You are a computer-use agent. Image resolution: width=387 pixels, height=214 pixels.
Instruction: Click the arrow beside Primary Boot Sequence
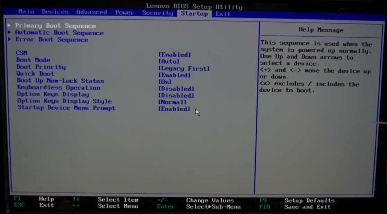point(9,25)
